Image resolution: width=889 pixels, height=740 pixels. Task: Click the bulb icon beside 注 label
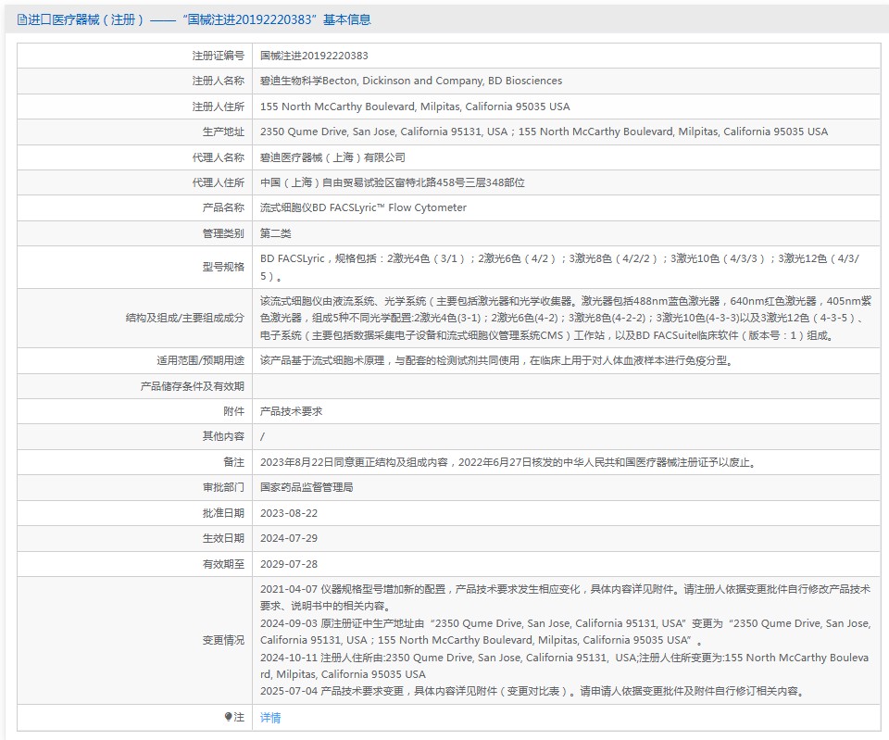point(228,718)
